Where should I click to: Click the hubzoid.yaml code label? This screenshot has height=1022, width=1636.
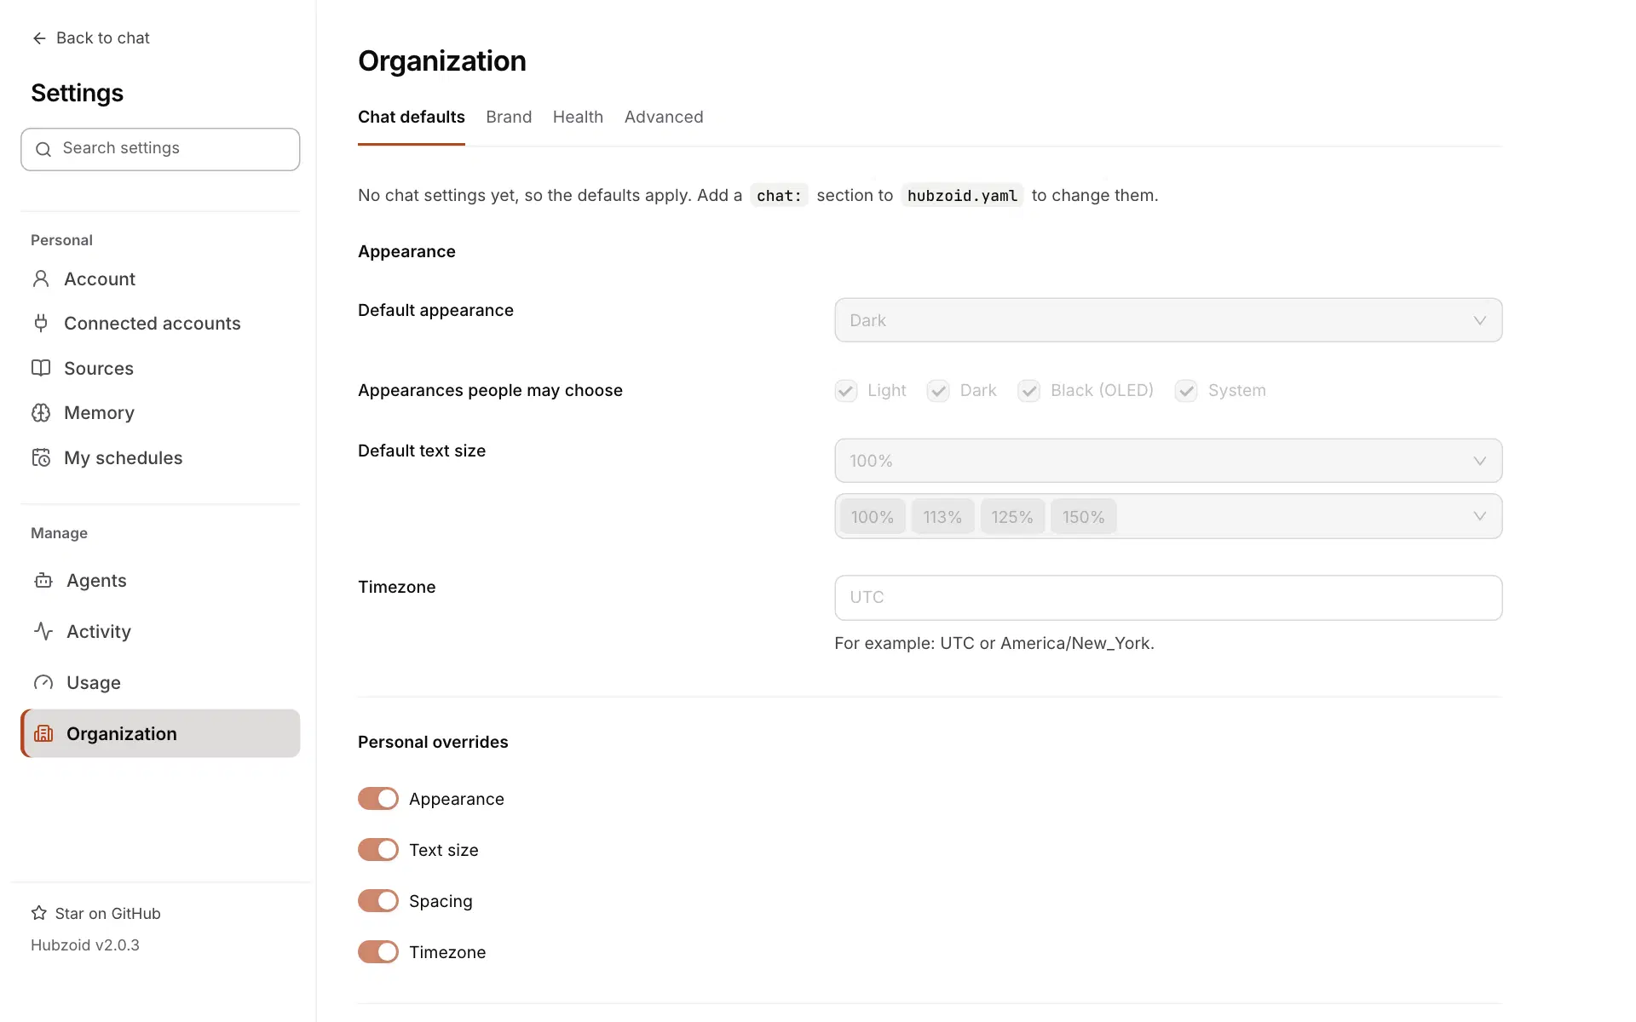point(962,196)
